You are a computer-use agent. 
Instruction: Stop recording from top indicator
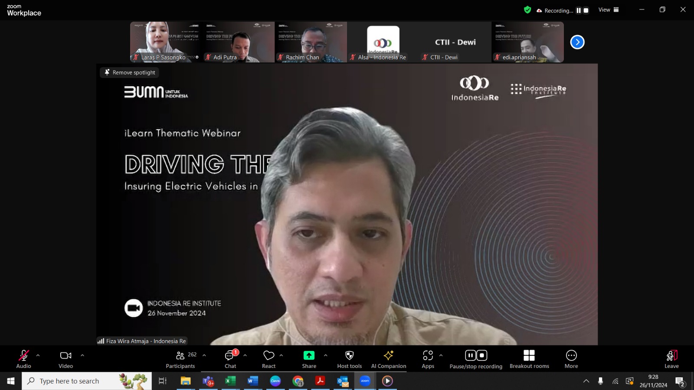coord(586,10)
